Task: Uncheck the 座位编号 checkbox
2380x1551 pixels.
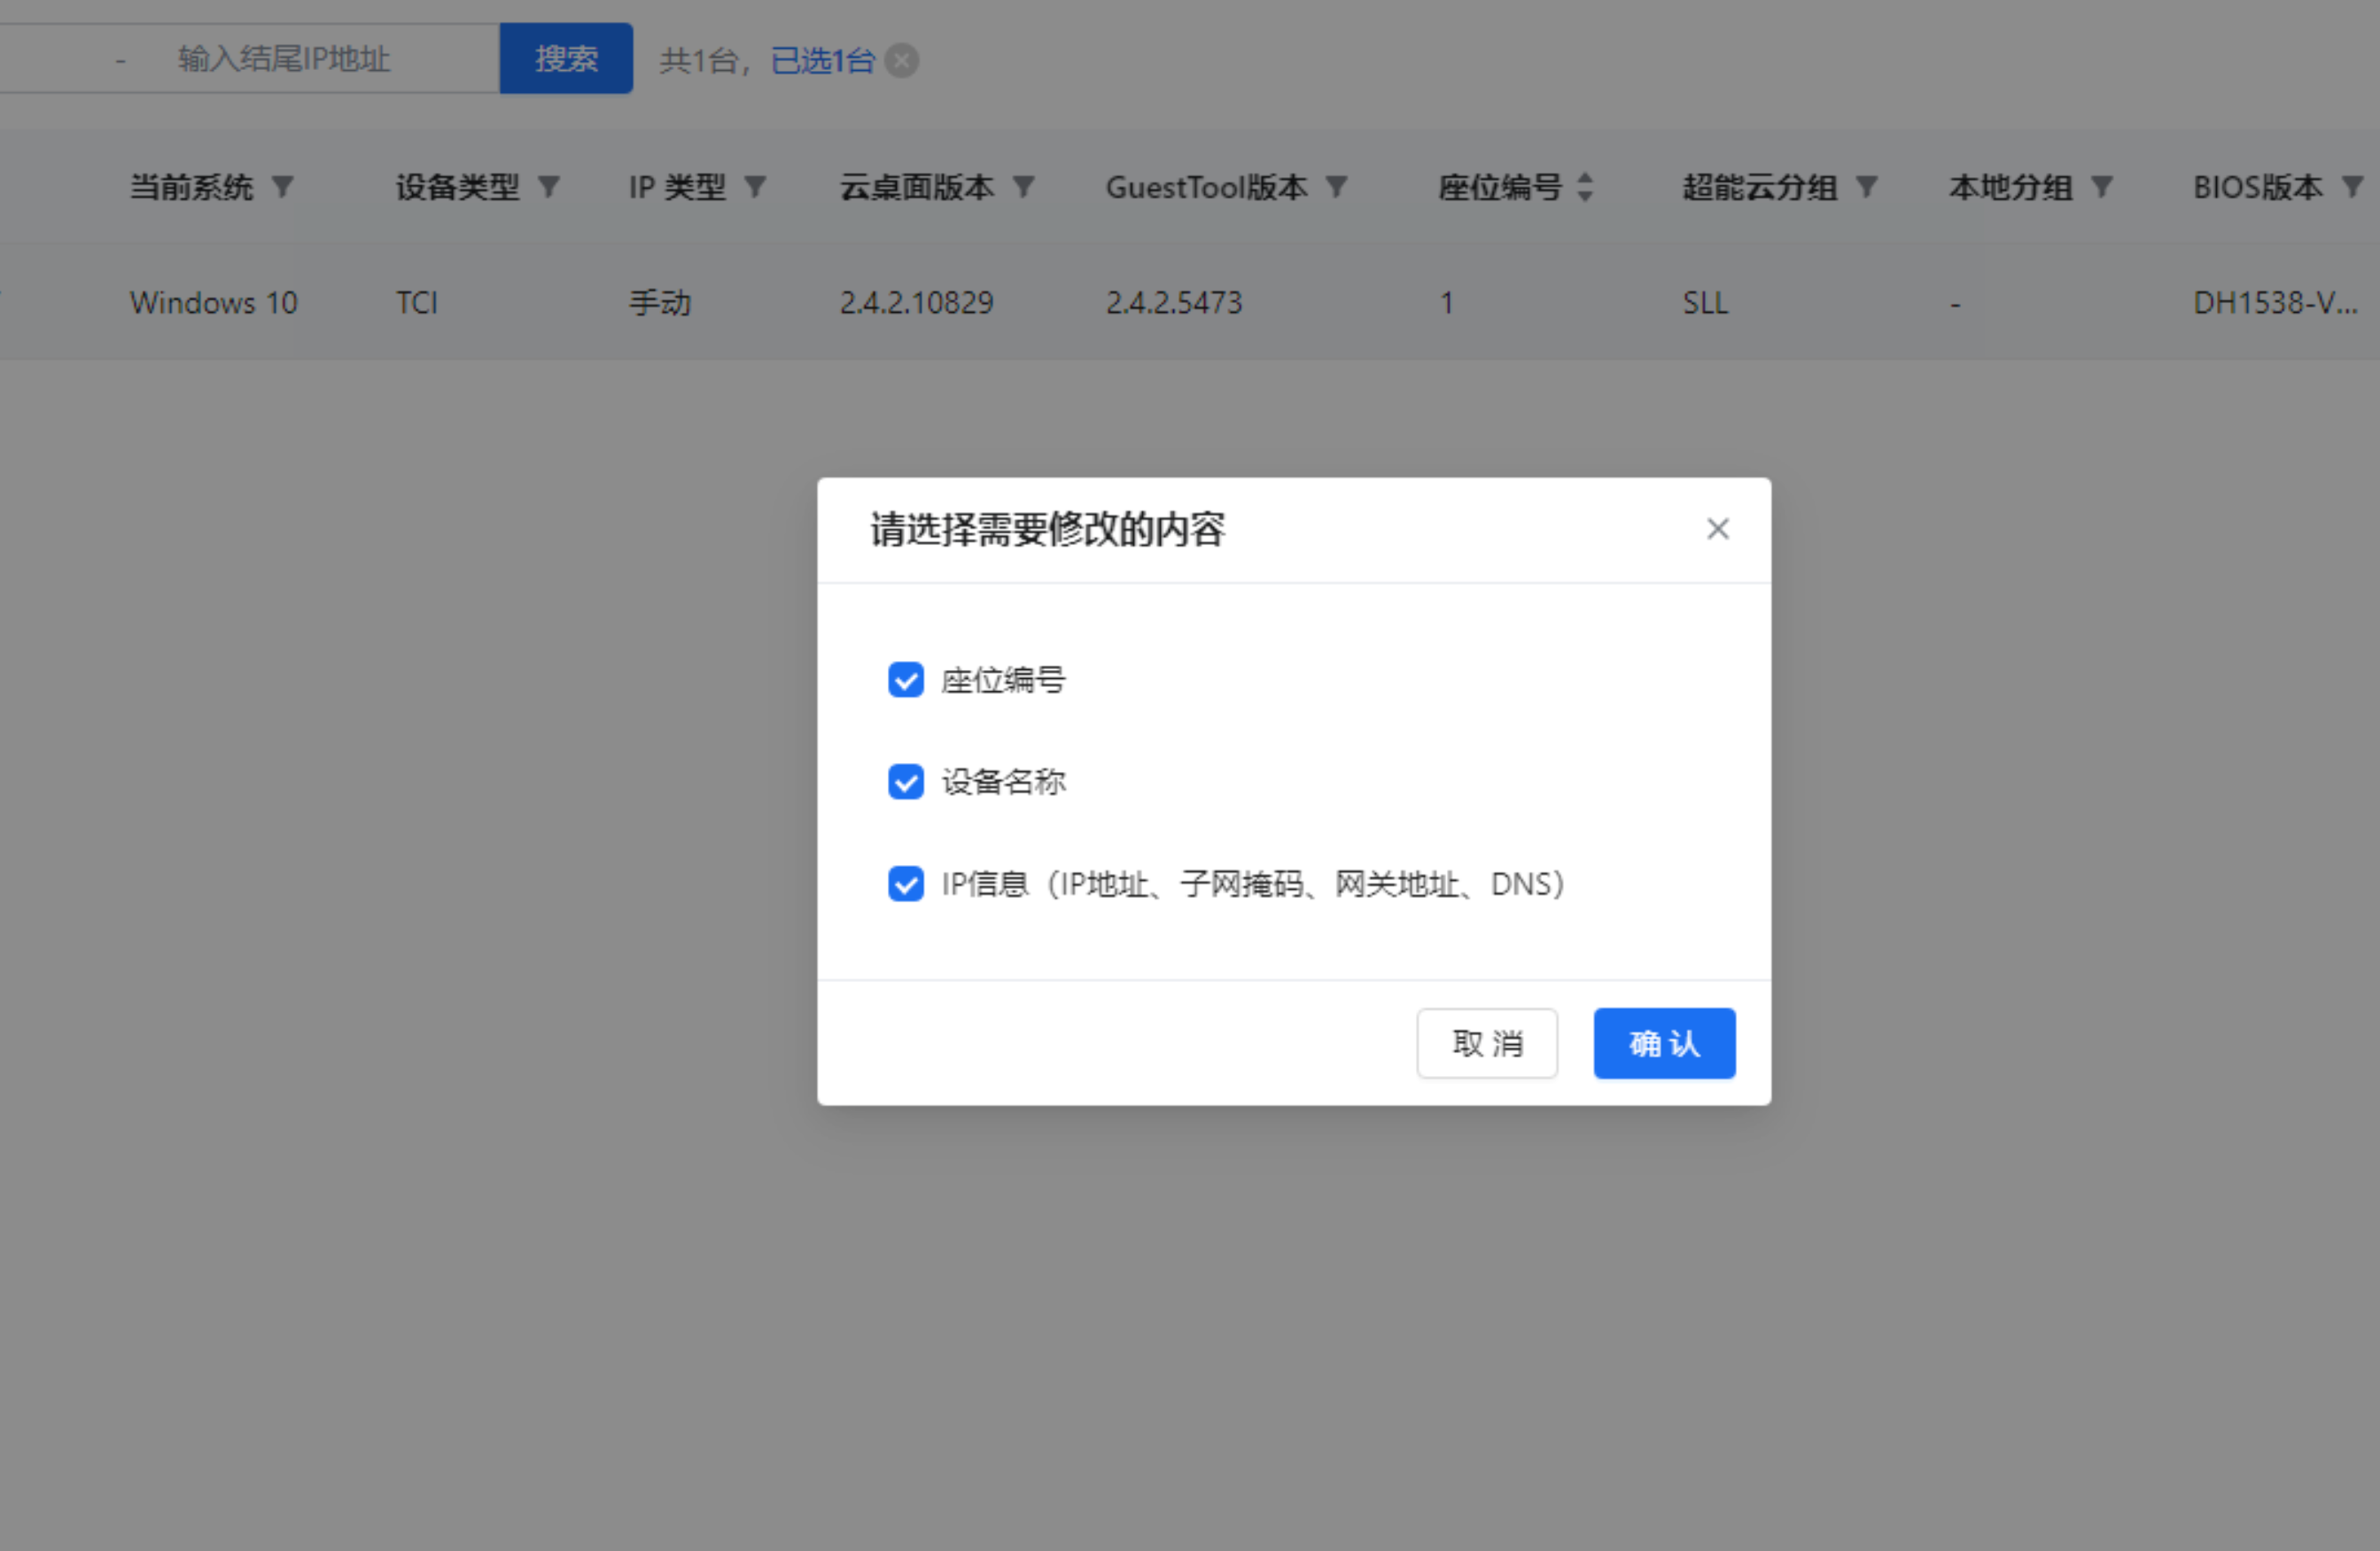Action: click(906, 680)
